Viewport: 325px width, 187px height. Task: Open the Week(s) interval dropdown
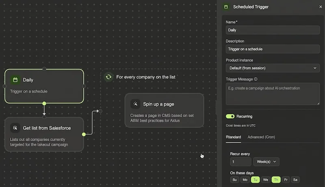[x=266, y=162]
